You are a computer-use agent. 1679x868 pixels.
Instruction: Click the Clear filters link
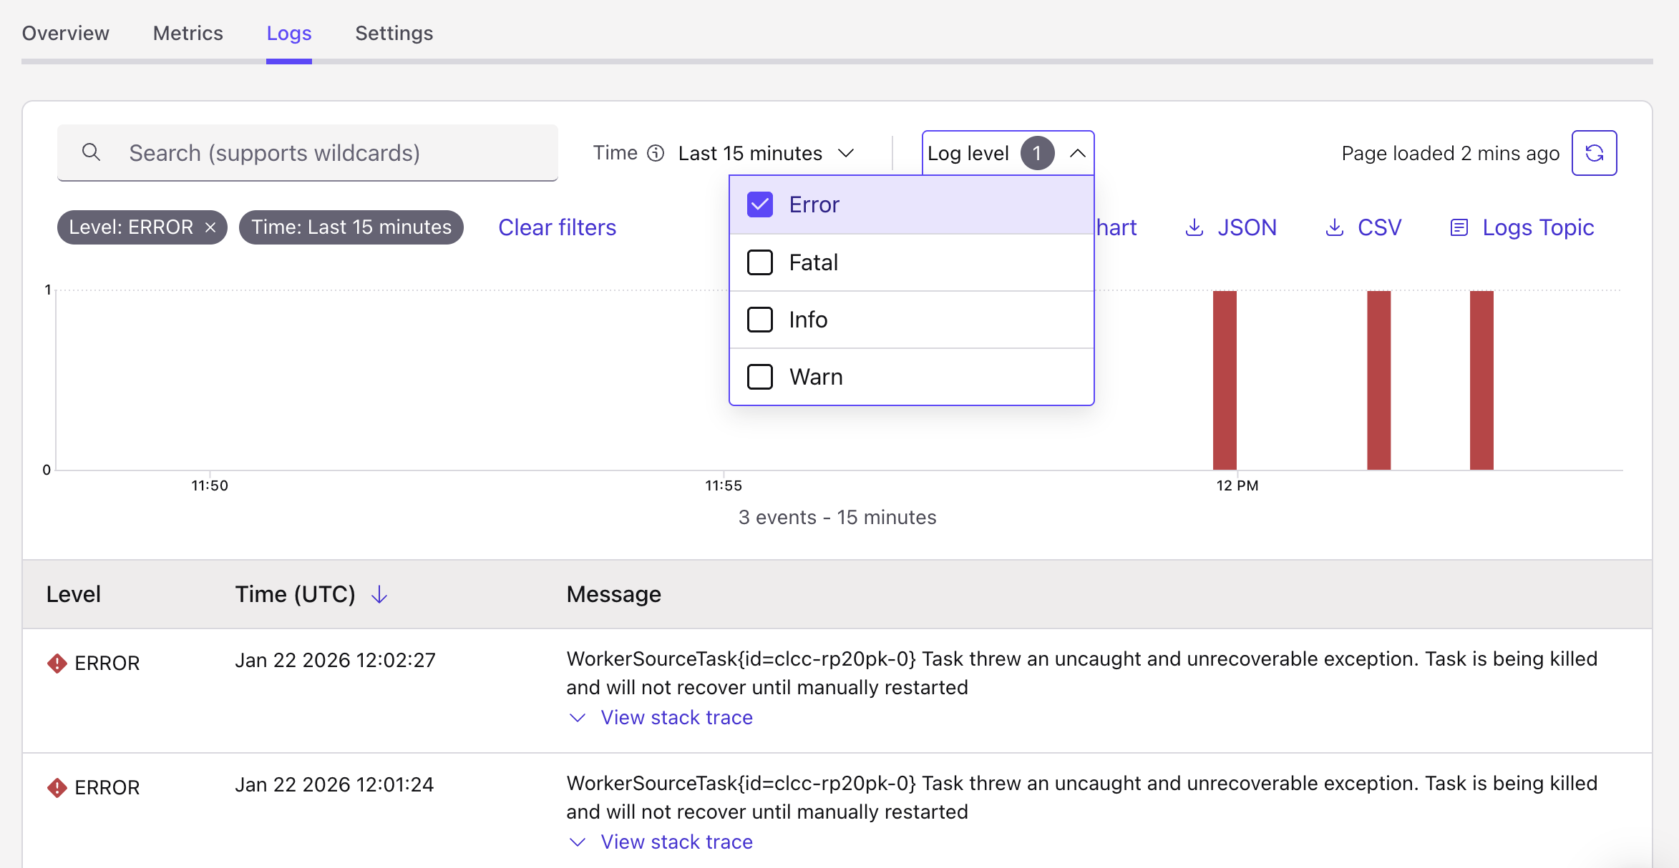tap(557, 227)
